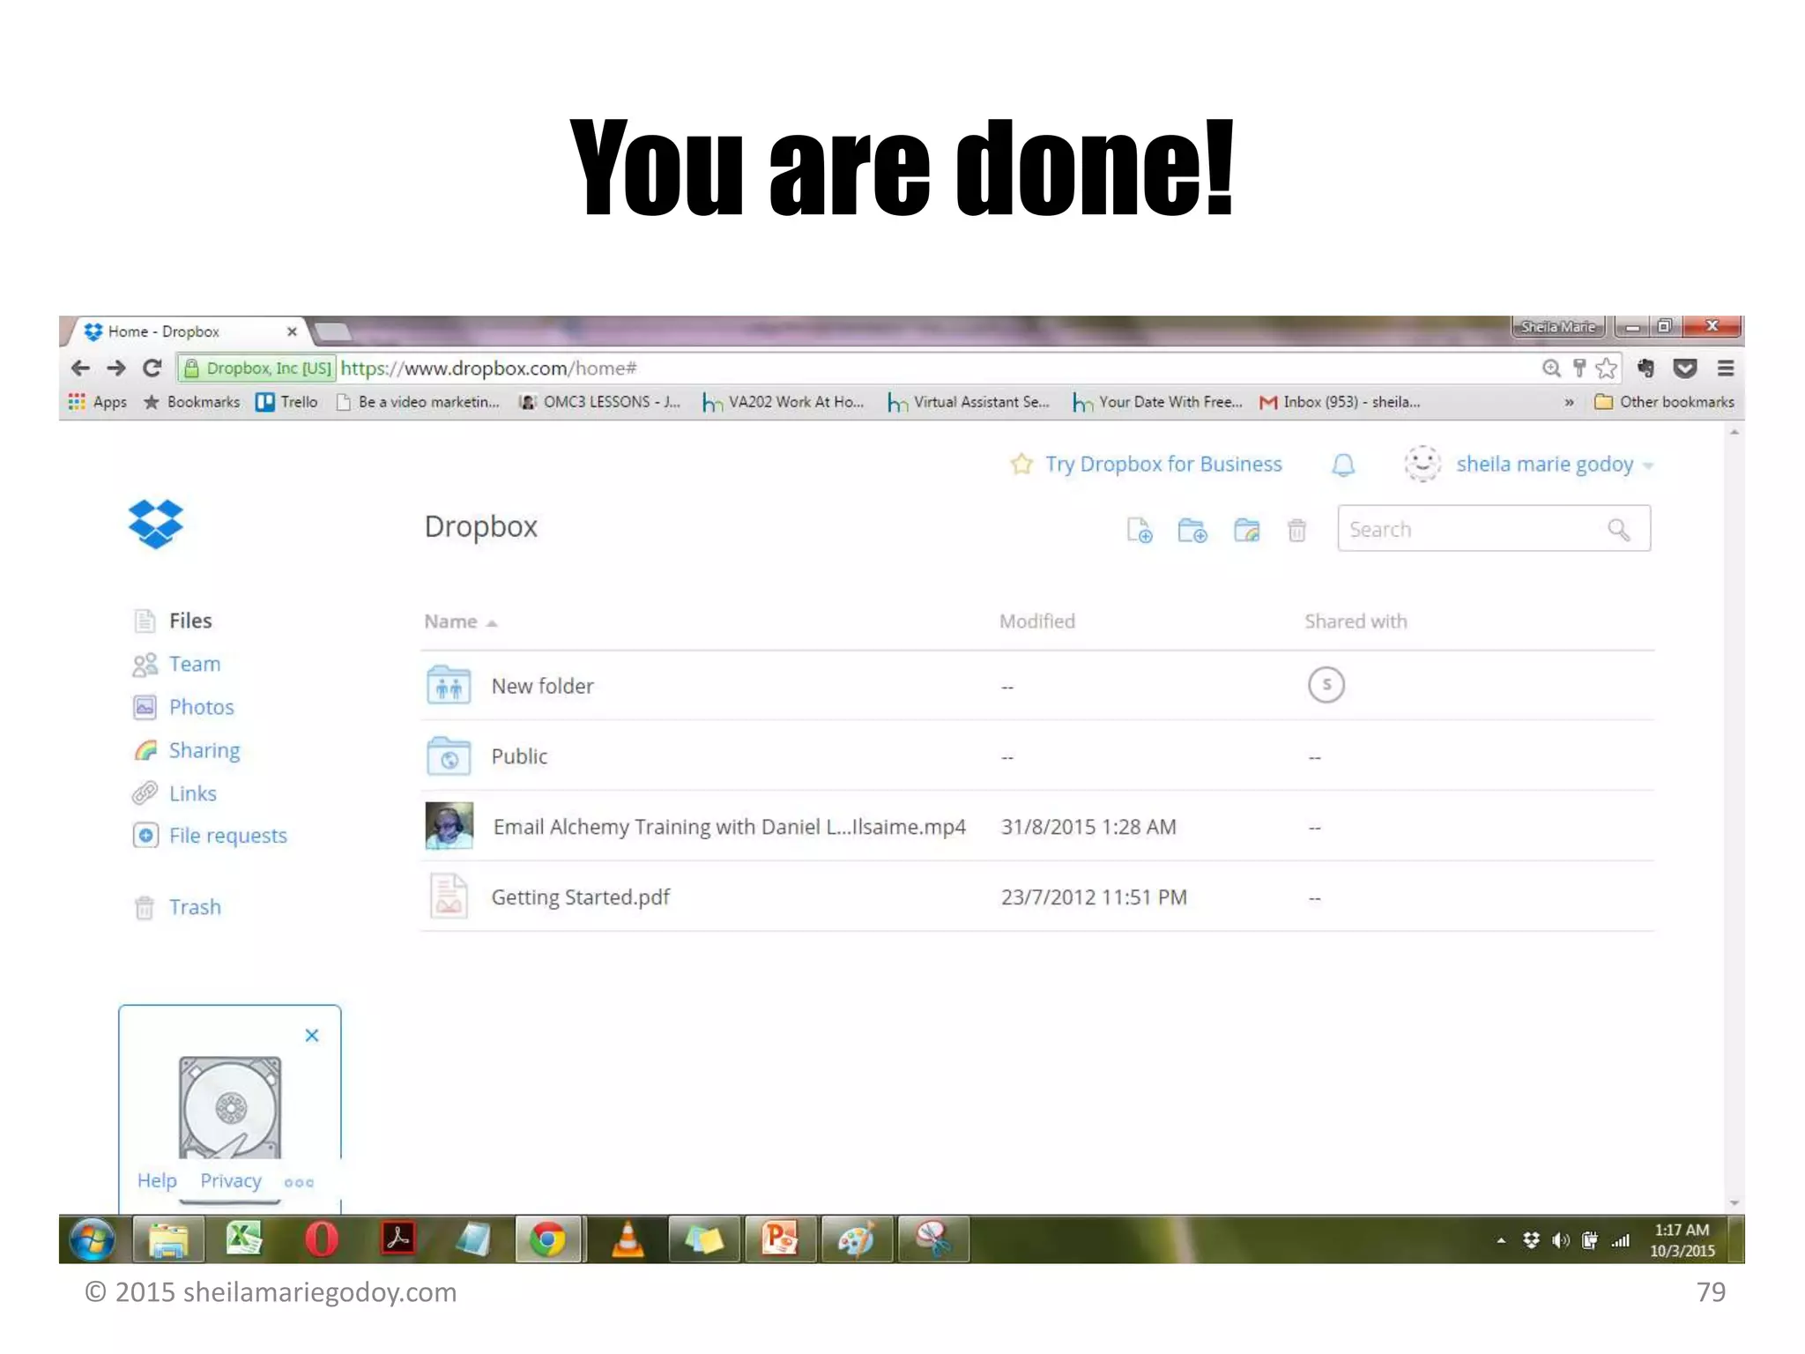Click the show deleted files trash icon

(x=1296, y=530)
